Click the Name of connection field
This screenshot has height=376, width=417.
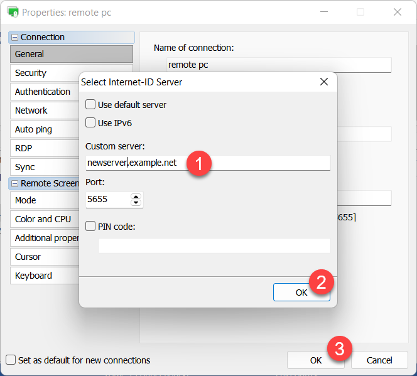(x=279, y=65)
